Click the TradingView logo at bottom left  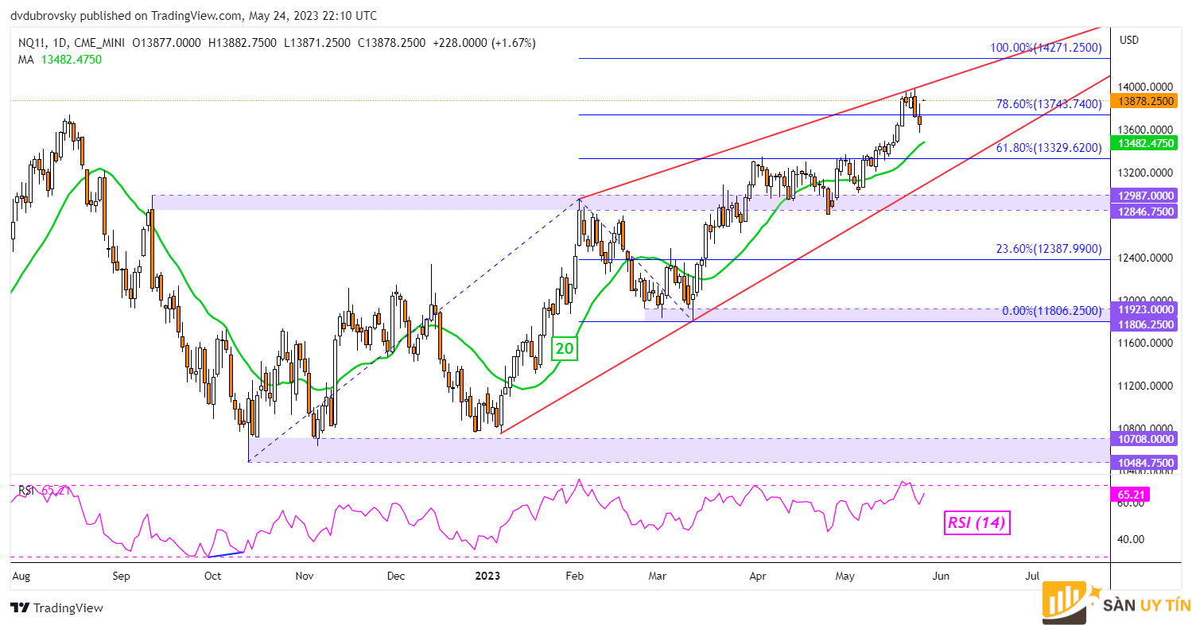pyautogui.click(x=57, y=608)
